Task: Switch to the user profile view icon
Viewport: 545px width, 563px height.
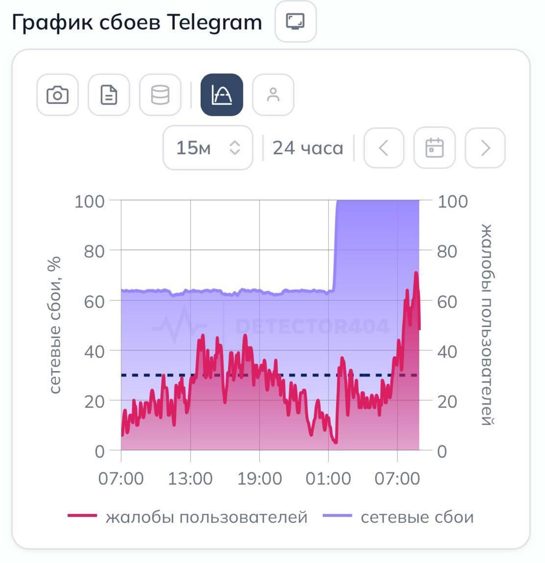Action: click(x=273, y=95)
